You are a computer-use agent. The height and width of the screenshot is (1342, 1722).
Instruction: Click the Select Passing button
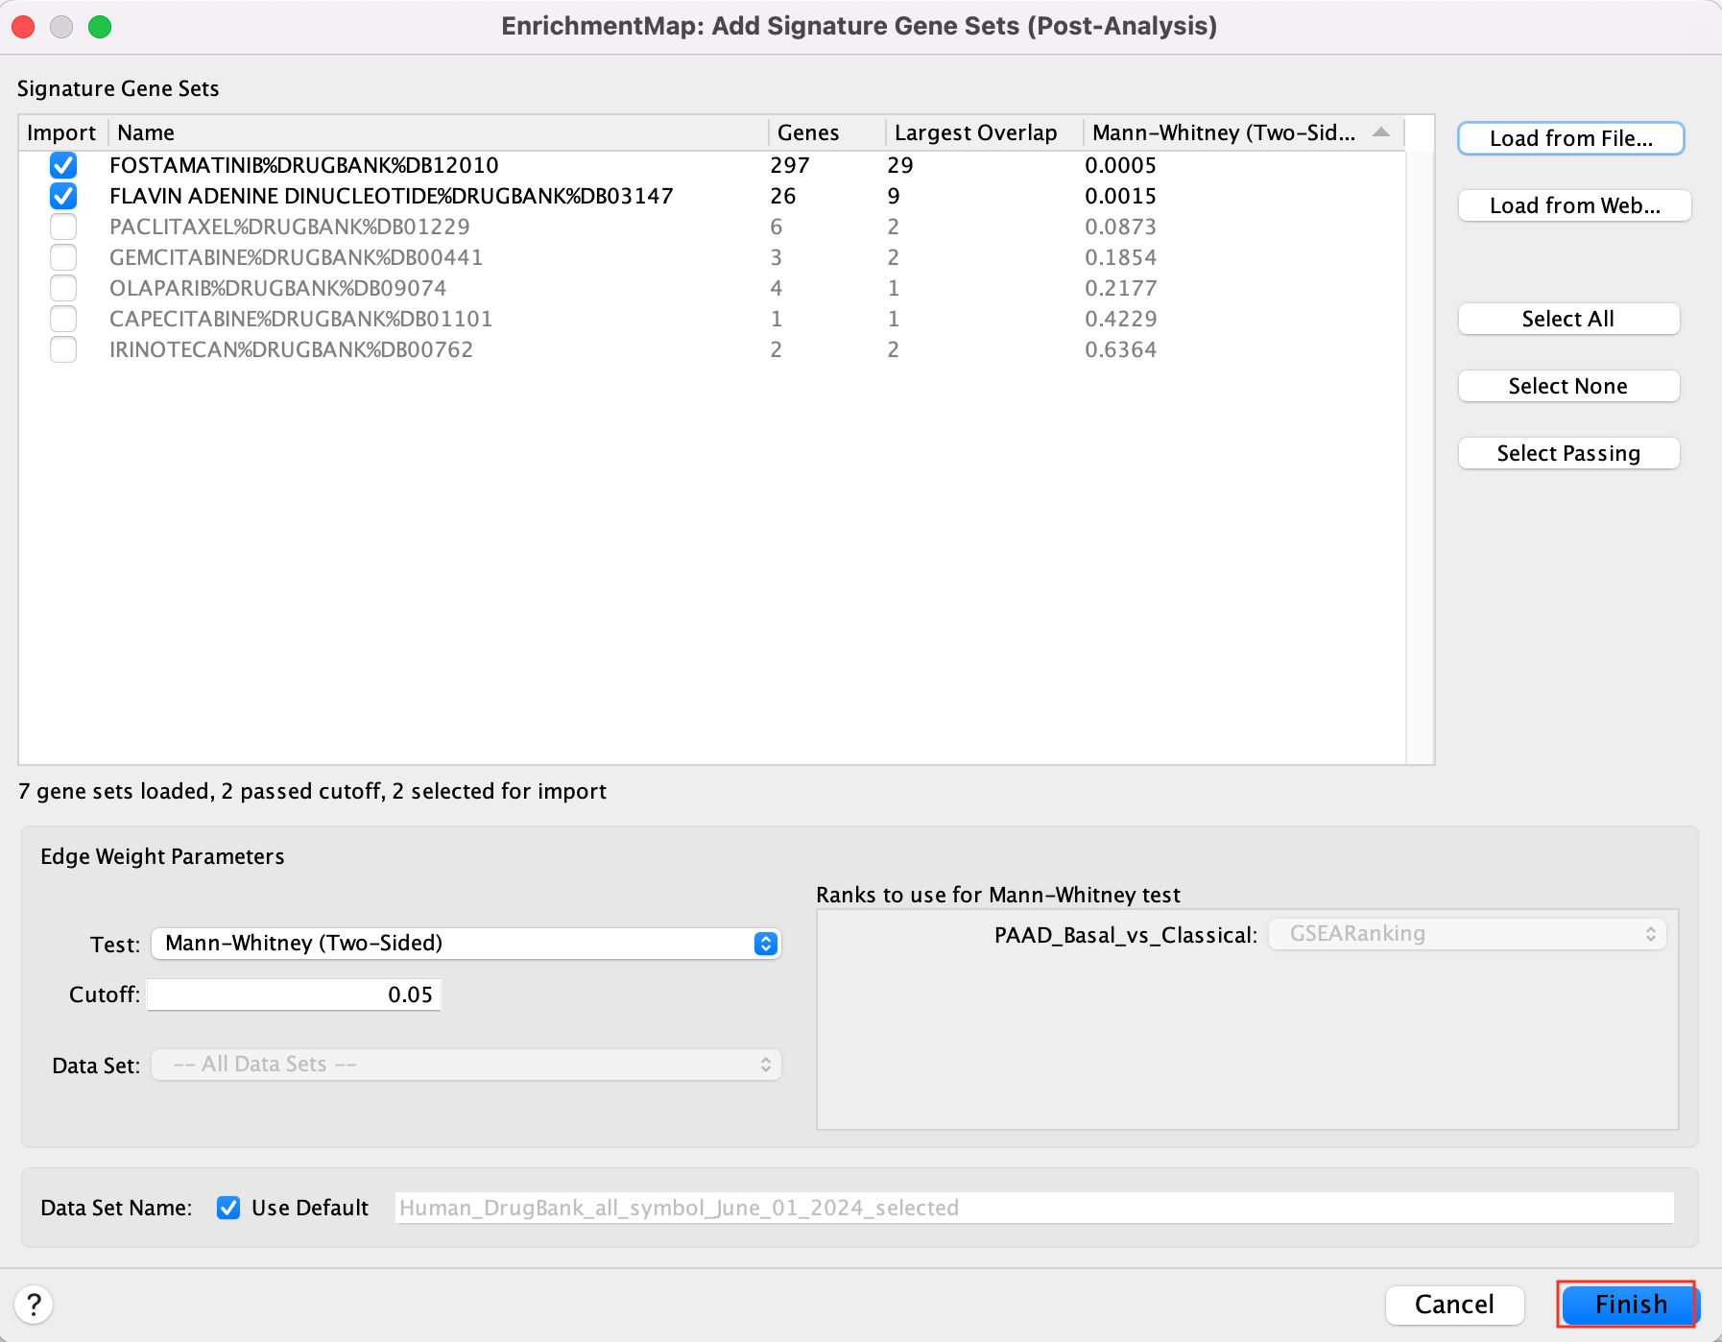coord(1568,453)
